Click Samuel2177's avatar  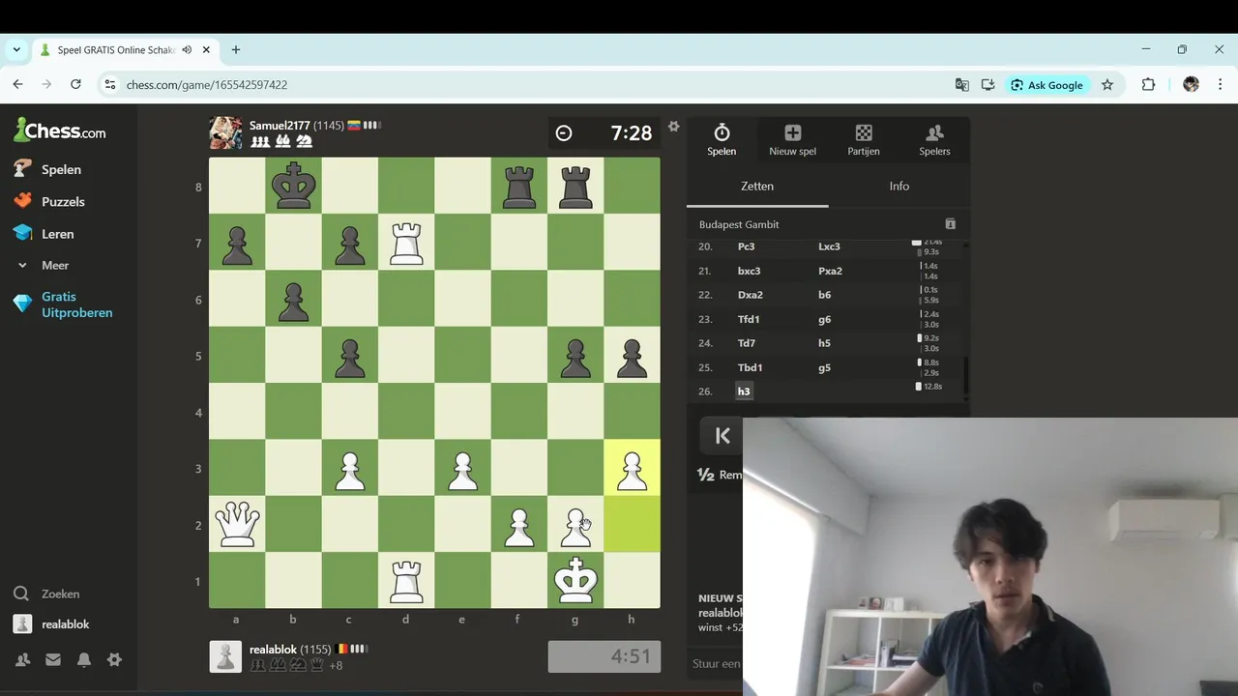pos(225,132)
